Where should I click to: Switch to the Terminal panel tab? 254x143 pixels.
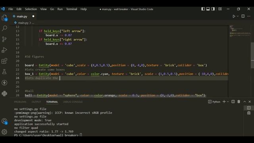coord(52,102)
